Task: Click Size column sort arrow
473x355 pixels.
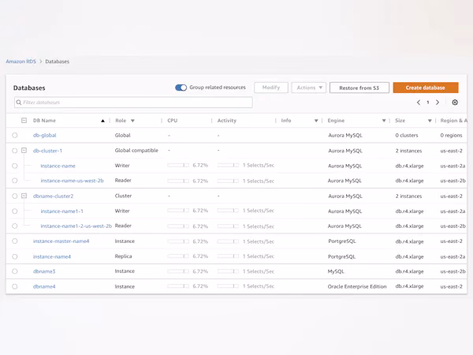Action: click(x=430, y=121)
